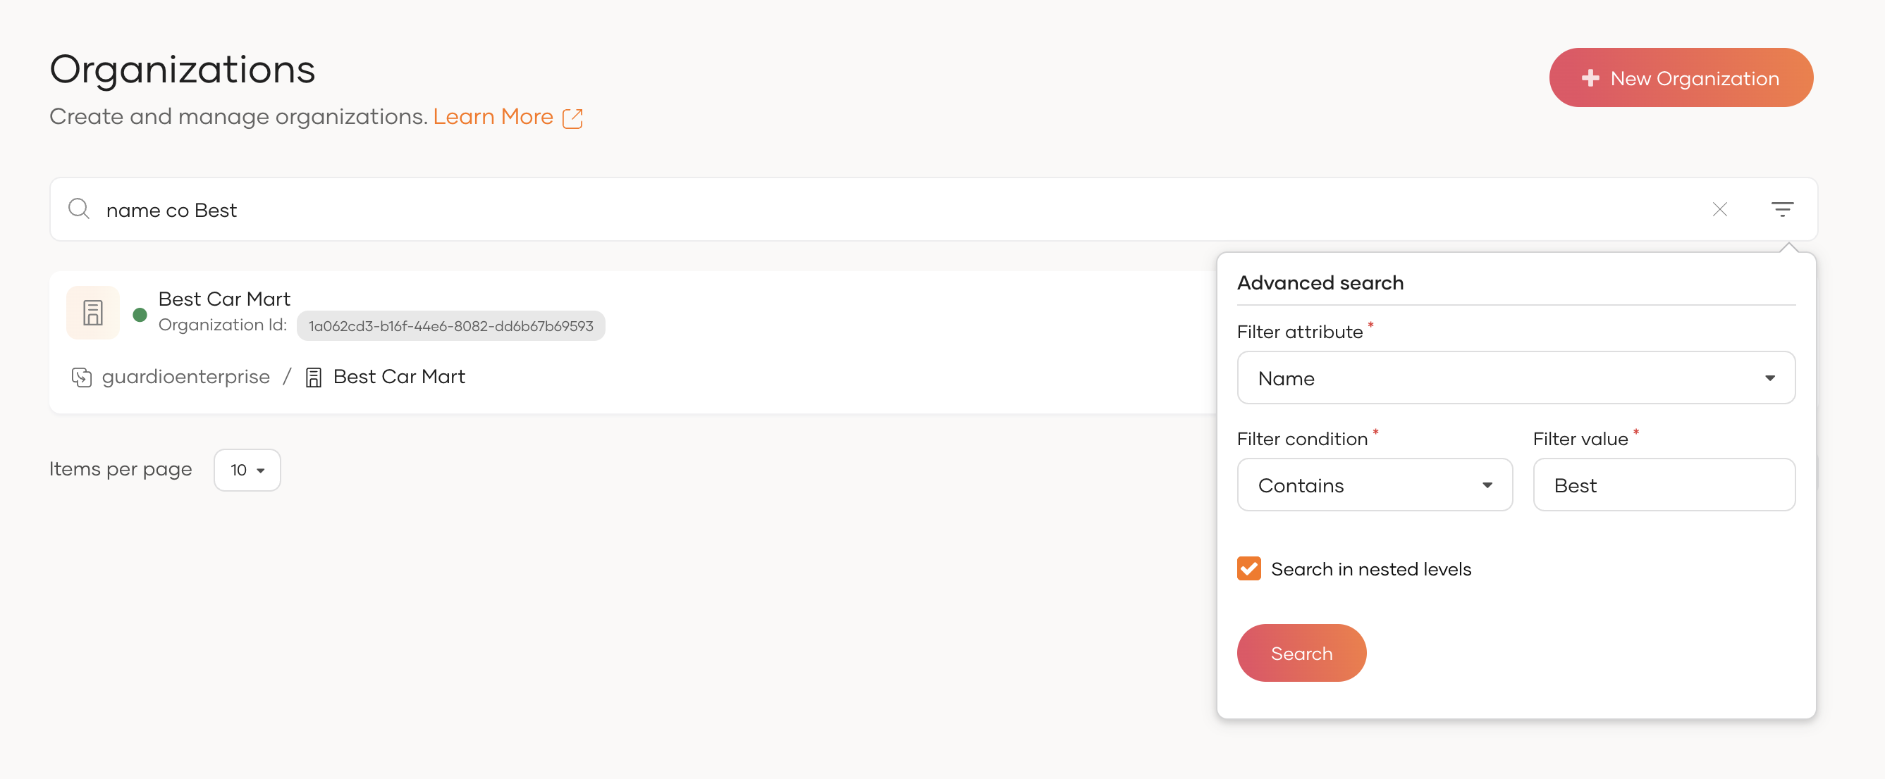Click the plus icon on New Organization
This screenshot has height=779, width=1885.
point(1590,78)
